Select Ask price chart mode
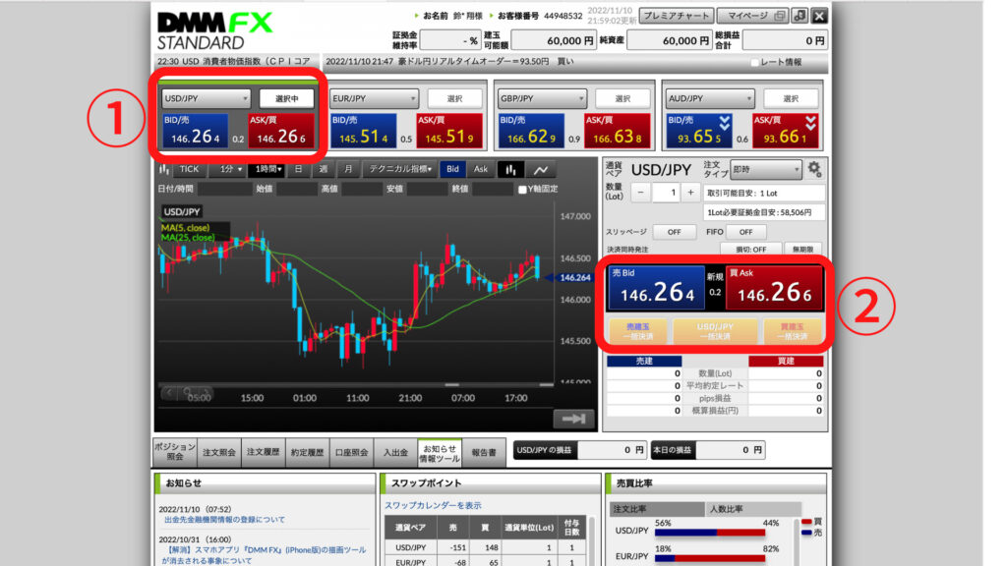The image size is (1007, 566). pos(480,169)
